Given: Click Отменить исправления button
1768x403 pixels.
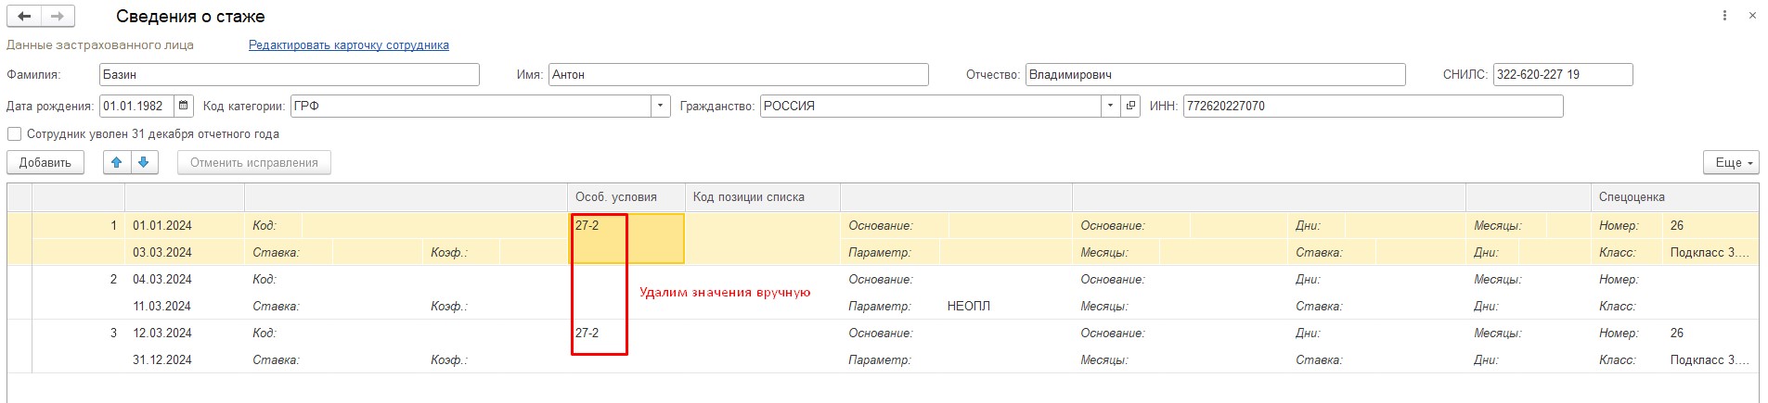Looking at the screenshot, I should coord(253,163).
